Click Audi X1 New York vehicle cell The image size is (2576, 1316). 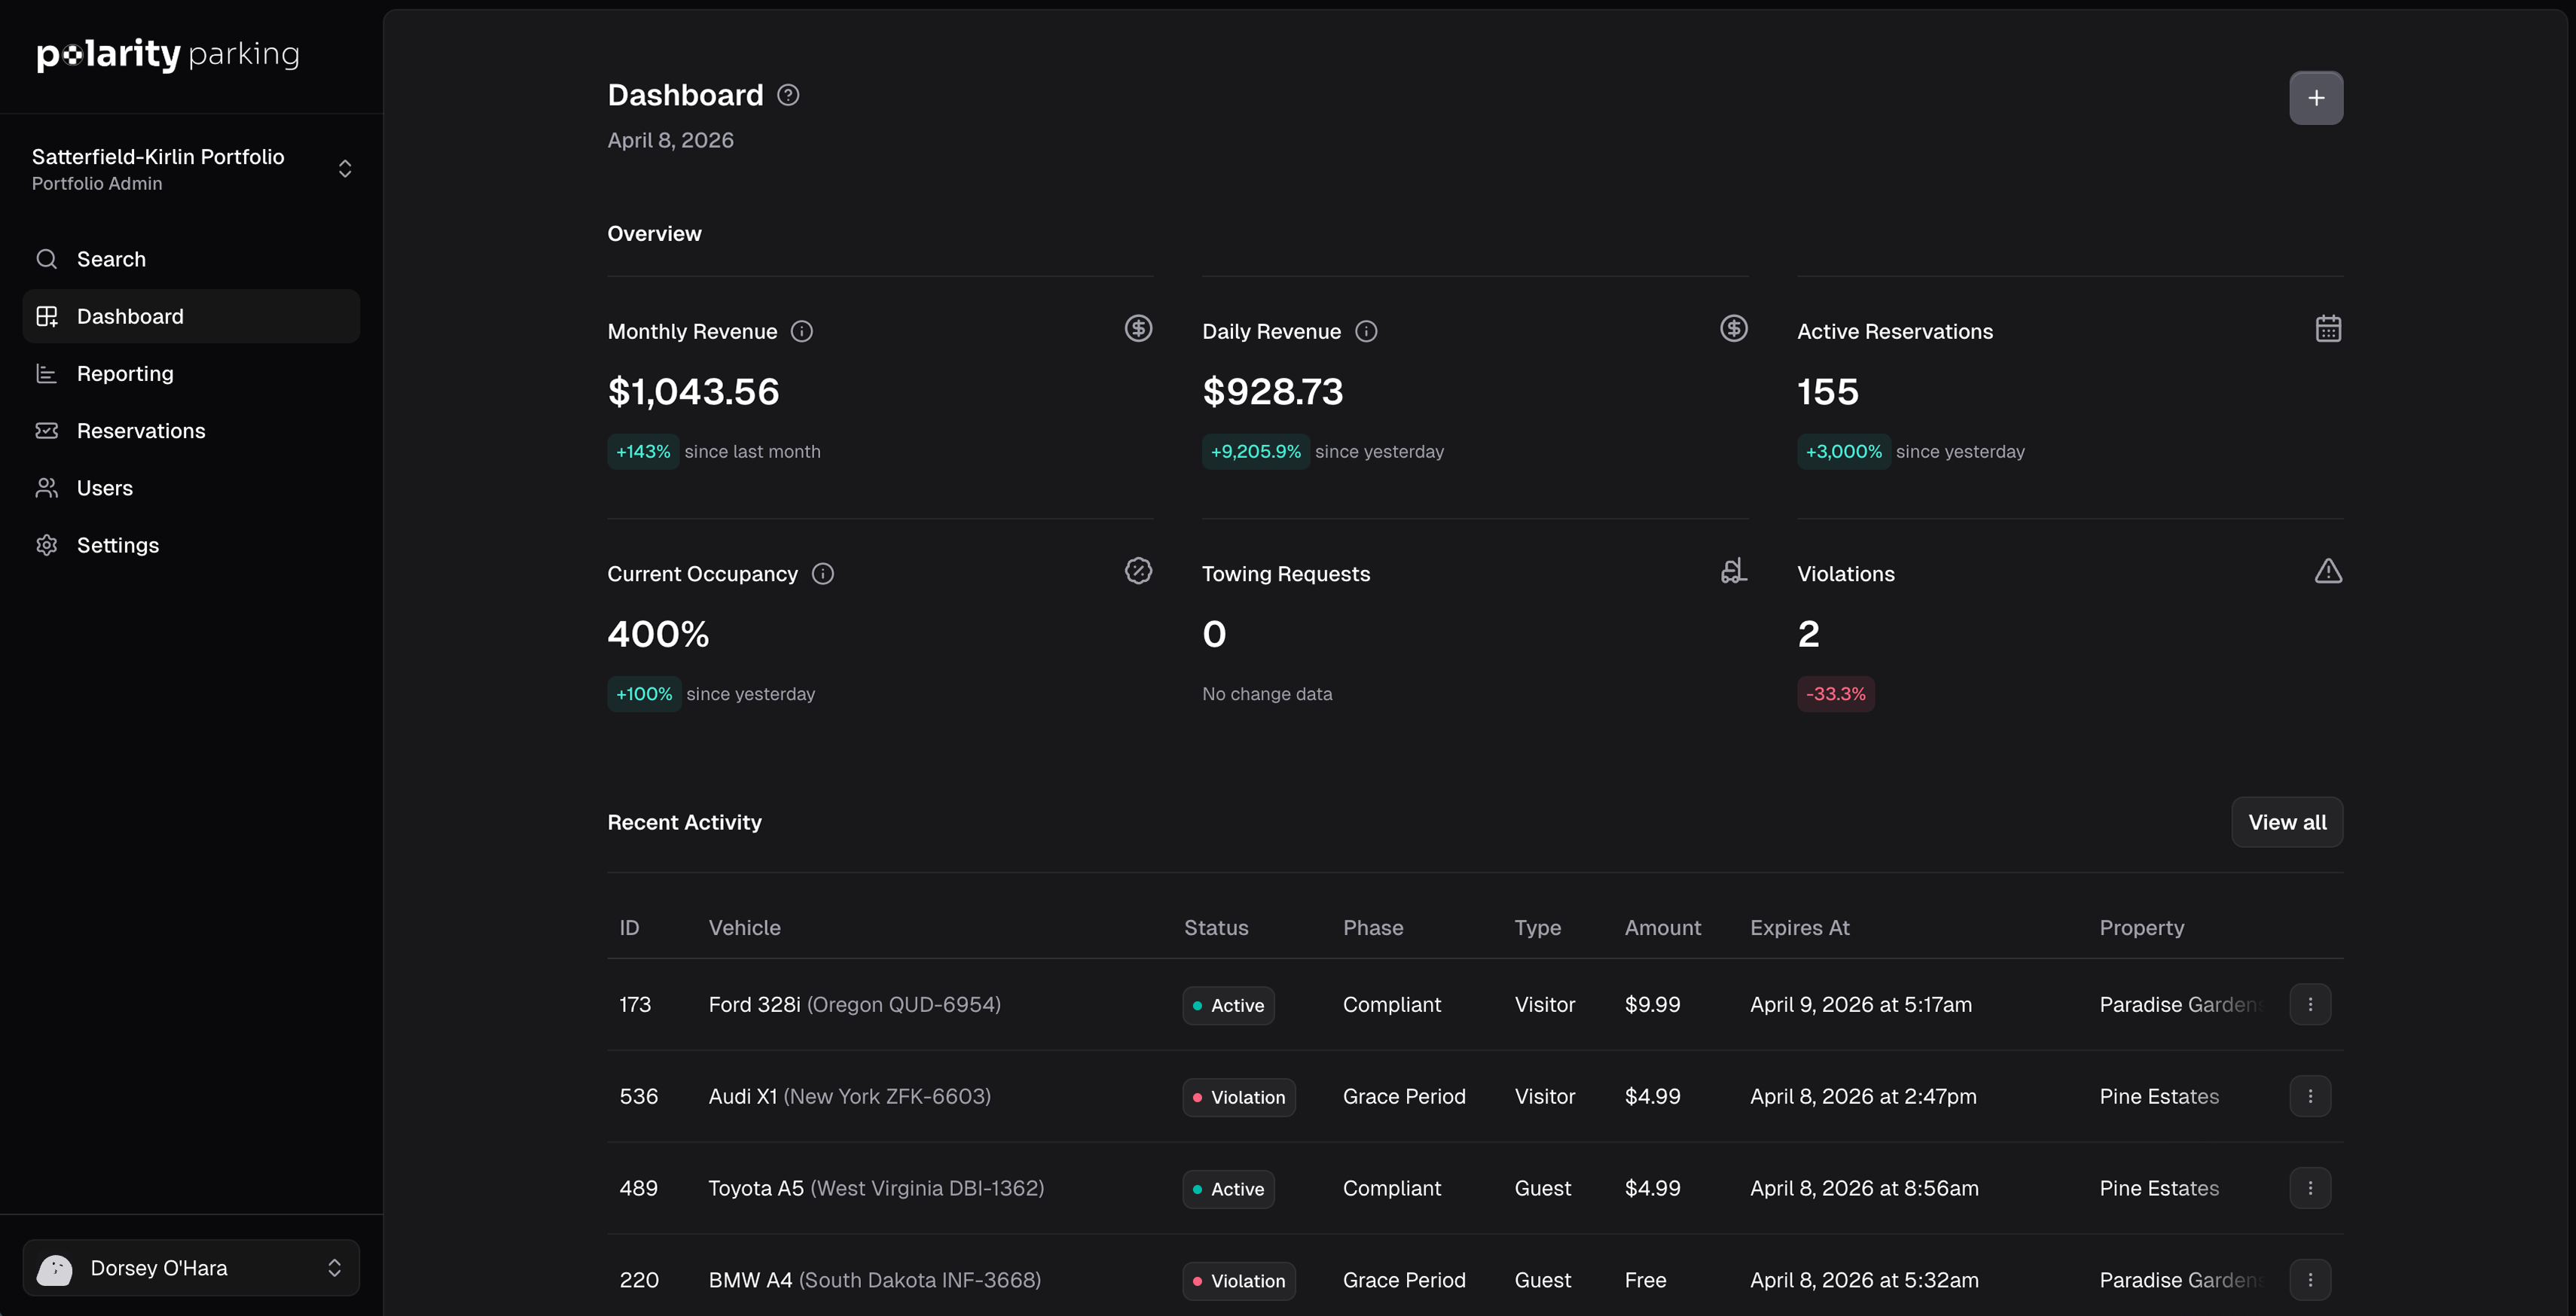pos(849,1096)
